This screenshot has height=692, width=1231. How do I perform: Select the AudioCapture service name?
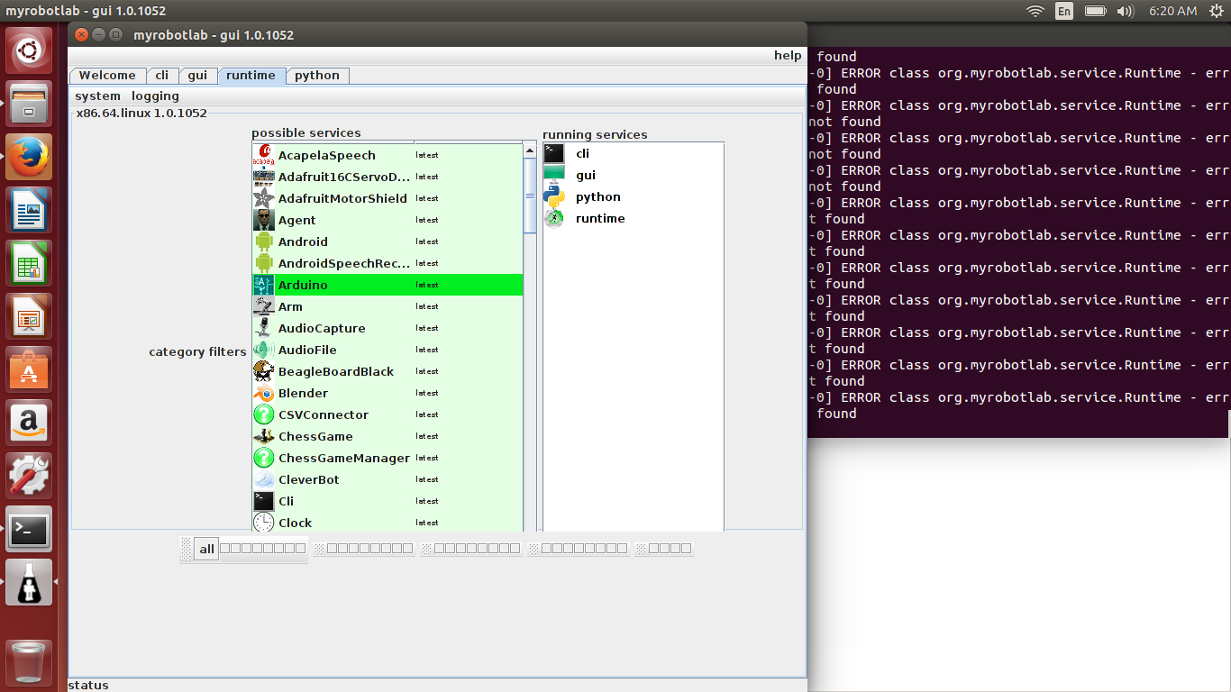(x=322, y=328)
